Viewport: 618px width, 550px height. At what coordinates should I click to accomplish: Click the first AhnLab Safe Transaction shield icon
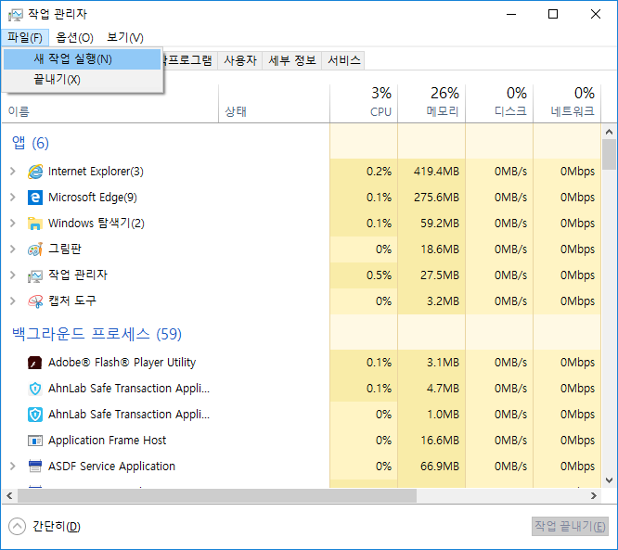[35, 389]
